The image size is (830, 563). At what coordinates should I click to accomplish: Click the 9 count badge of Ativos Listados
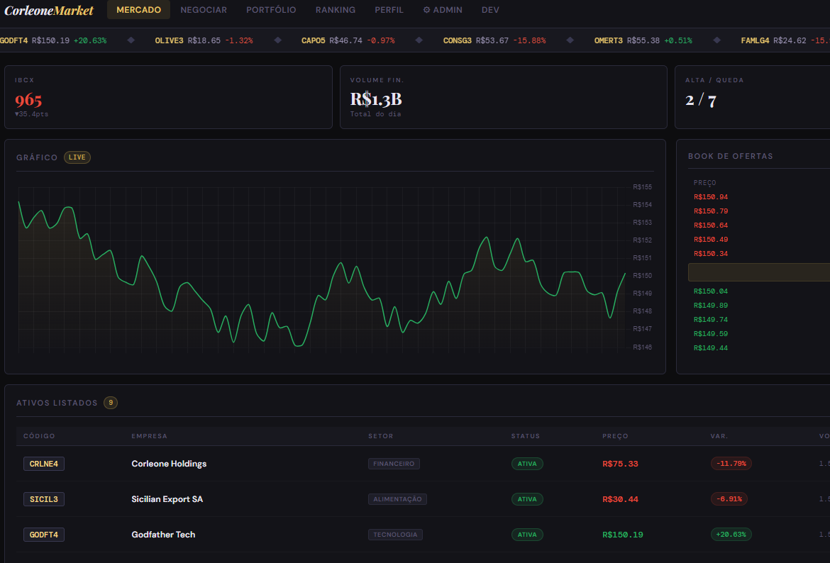click(111, 403)
